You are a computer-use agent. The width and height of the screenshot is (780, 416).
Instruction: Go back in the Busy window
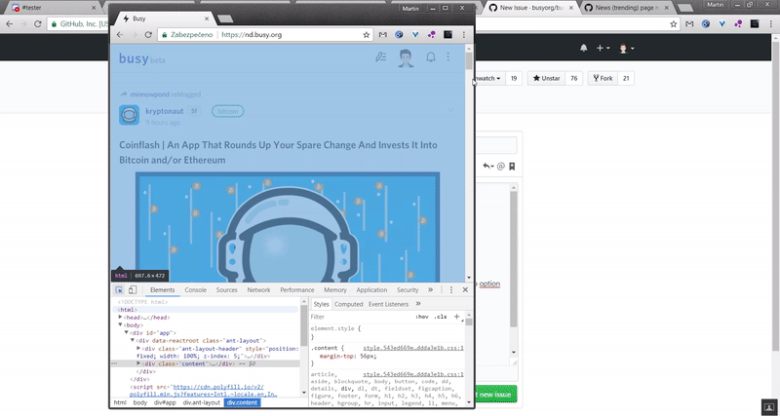[119, 35]
